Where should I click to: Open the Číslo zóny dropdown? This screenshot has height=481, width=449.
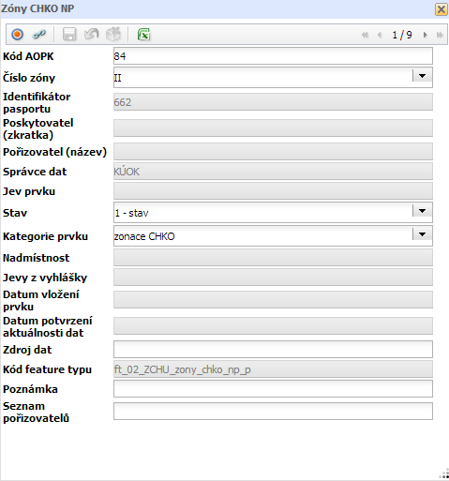[x=423, y=76]
